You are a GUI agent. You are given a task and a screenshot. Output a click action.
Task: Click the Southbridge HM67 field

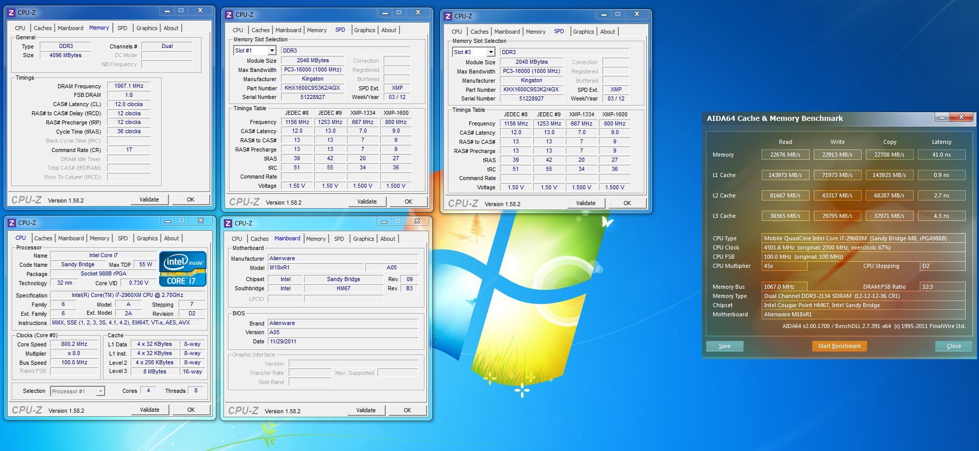point(343,288)
